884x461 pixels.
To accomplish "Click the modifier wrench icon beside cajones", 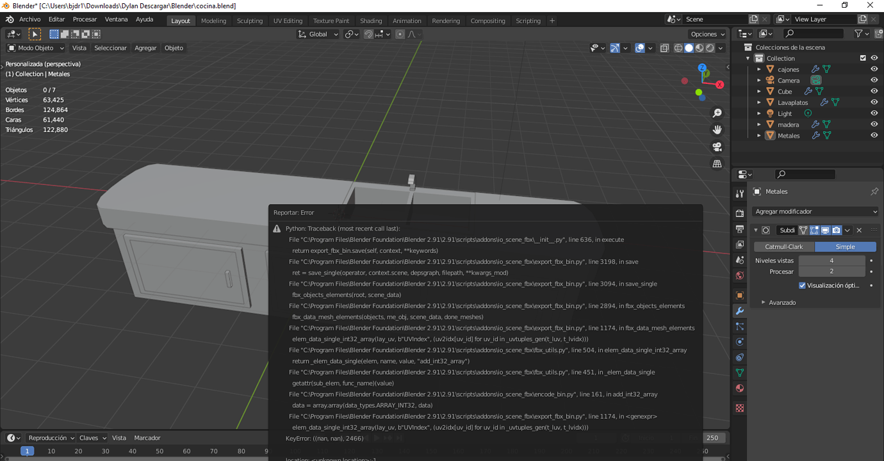I will pos(815,69).
